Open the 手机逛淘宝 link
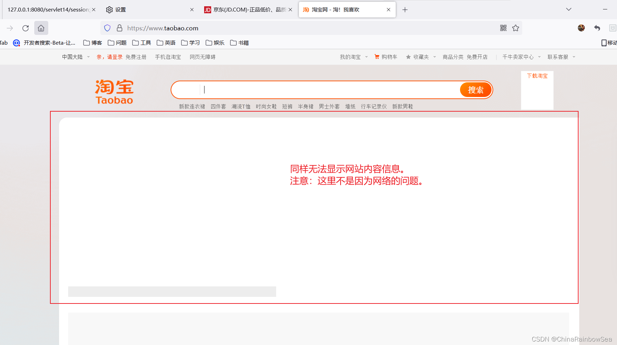 pyautogui.click(x=168, y=57)
